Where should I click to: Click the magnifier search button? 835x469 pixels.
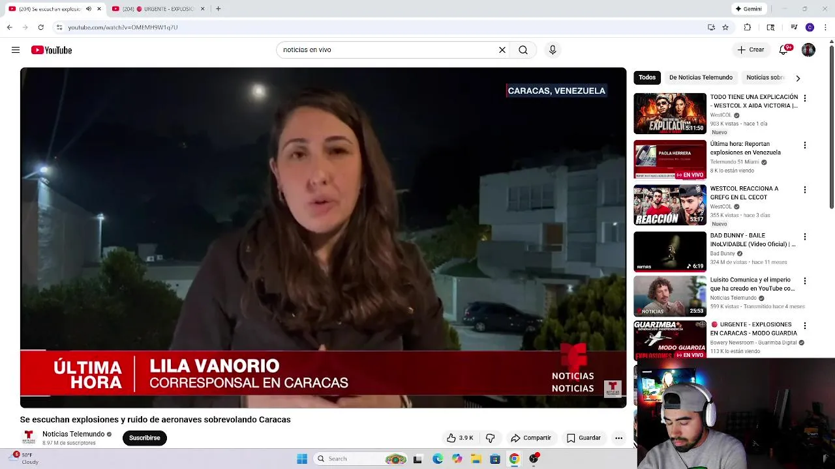(x=523, y=50)
